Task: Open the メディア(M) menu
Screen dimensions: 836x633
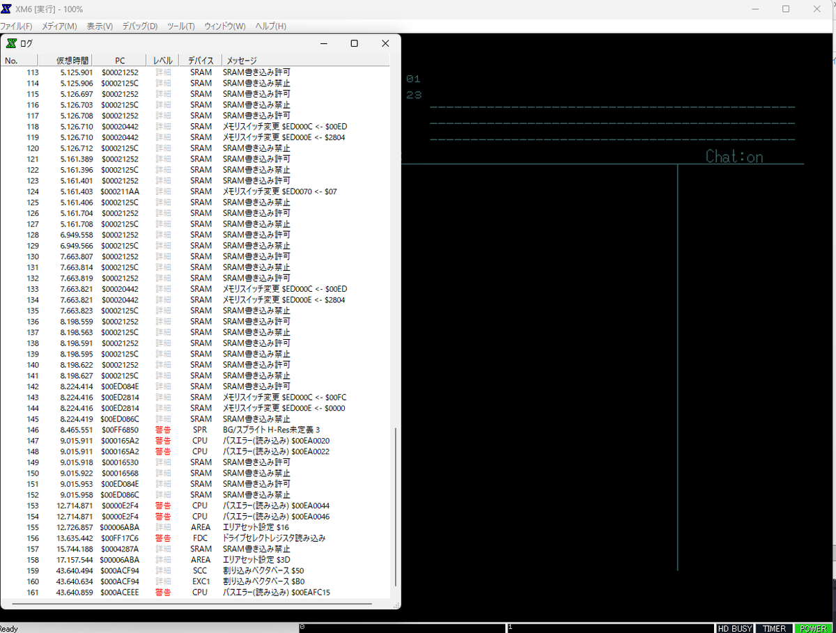Action: pyautogui.click(x=59, y=26)
